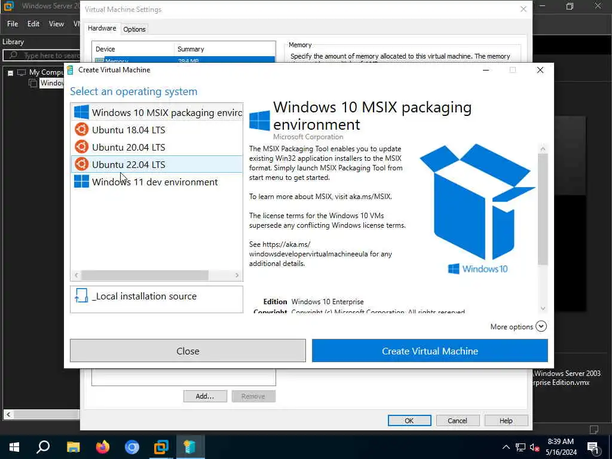This screenshot has height=459, width=612.
Task: Choose Ubuntu 18.04 LTS from the list
Action: 157,130
